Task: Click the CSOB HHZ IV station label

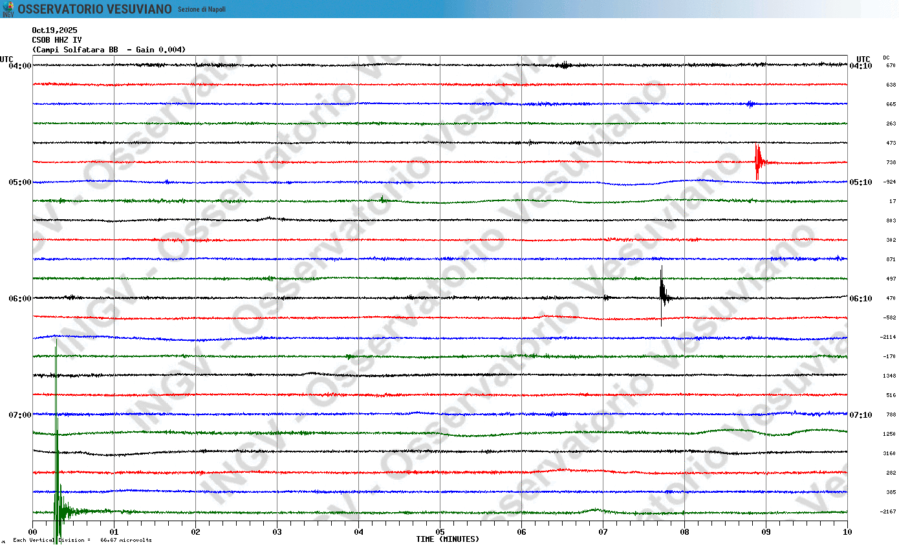Action: [57, 40]
